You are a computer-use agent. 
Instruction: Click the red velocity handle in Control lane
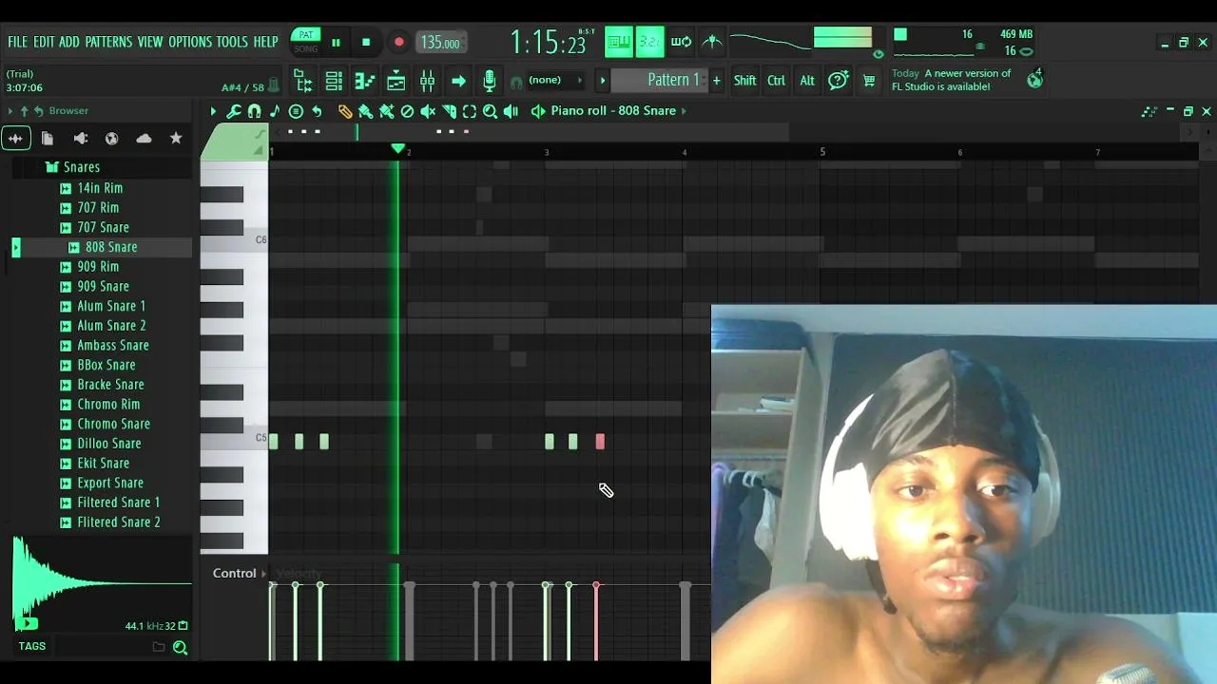click(x=596, y=585)
